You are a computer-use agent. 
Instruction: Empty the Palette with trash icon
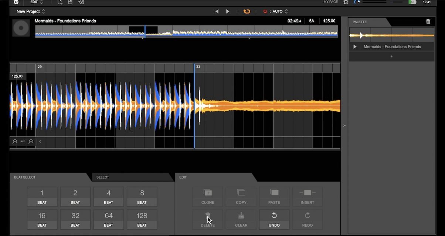click(x=428, y=22)
